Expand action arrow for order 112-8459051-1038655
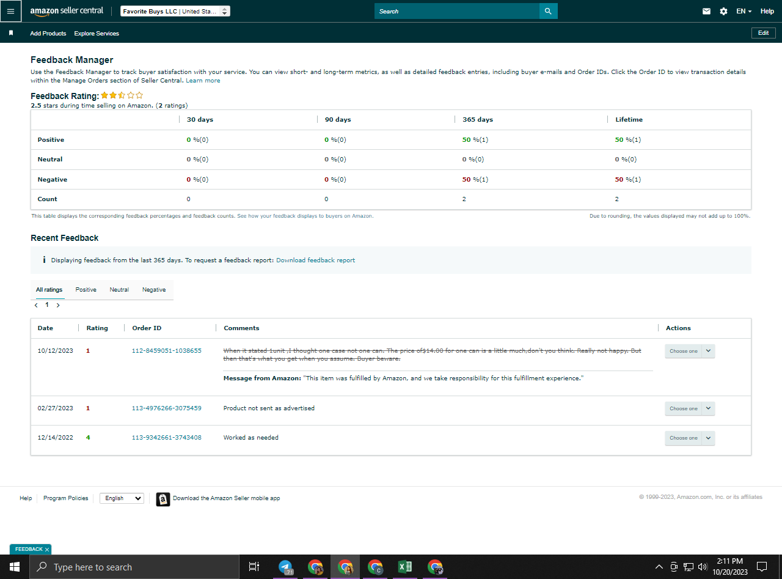Screen dimensions: 782x579 [x=708, y=351]
